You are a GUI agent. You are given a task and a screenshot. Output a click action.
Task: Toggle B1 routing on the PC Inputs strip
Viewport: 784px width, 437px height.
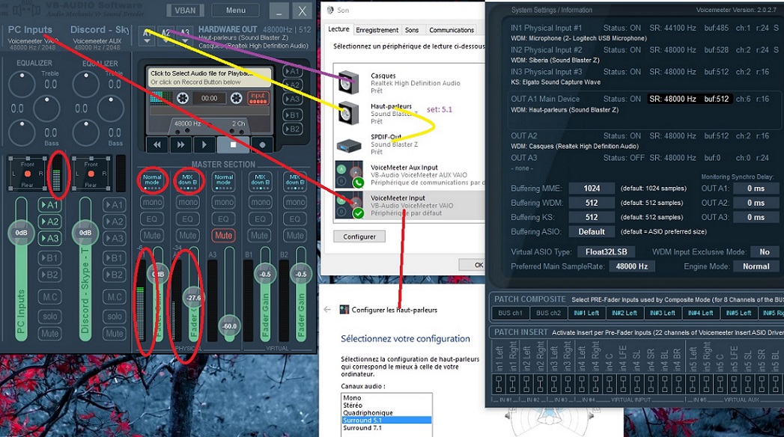49,257
